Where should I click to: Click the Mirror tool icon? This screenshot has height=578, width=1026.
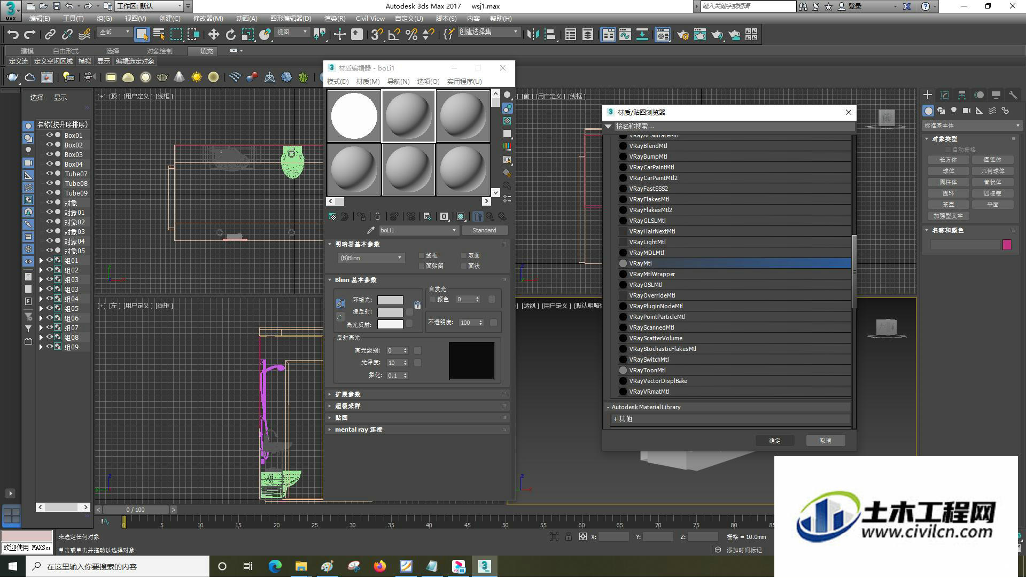pos(532,35)
